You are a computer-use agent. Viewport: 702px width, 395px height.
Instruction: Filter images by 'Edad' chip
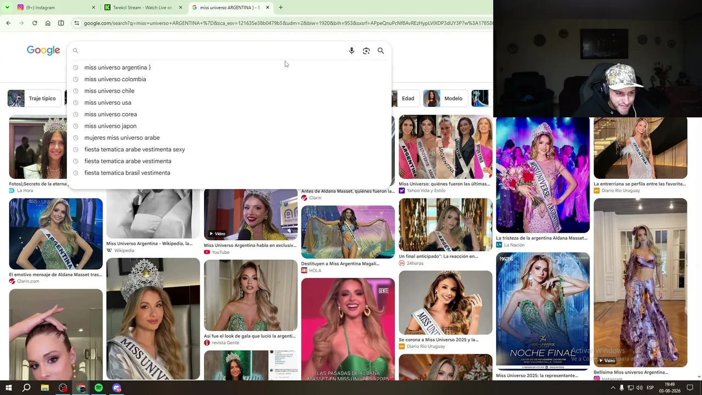click(405, 98)
